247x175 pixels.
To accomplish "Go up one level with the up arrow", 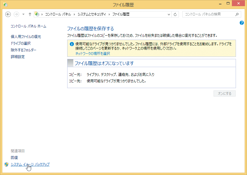I will (30, 14).
